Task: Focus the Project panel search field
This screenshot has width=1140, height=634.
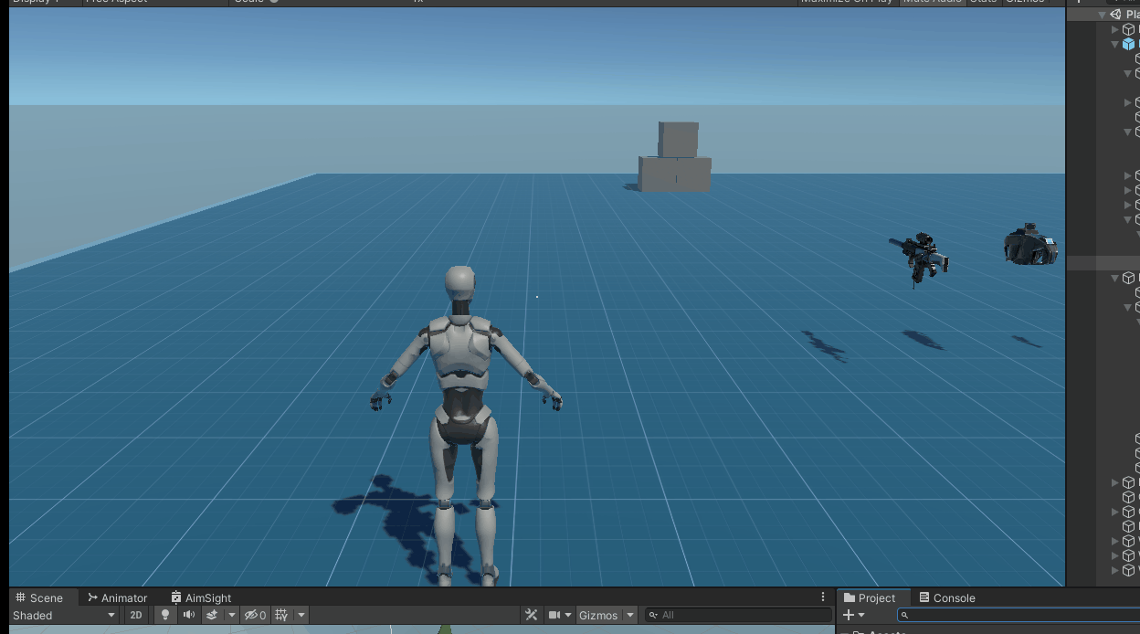Action: tap(1018, 615)
